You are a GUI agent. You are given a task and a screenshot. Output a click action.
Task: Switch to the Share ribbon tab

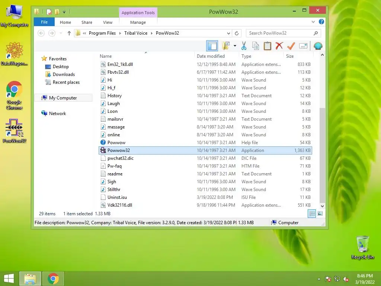pyautogui.click(x=87, y=22)
